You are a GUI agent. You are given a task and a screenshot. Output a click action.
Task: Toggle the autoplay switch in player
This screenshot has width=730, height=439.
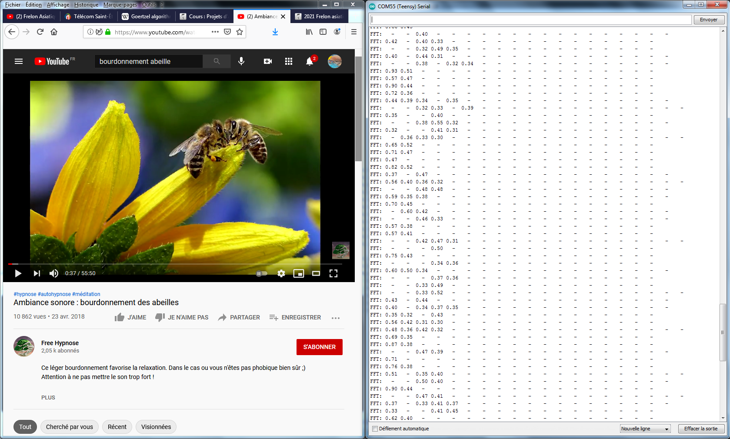[x=261, y=273]
